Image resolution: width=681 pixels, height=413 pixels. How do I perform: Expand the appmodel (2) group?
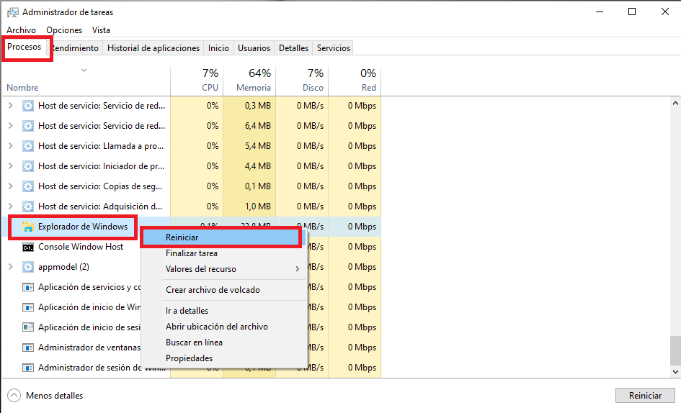pyautogui.click(x=11, y=267)
